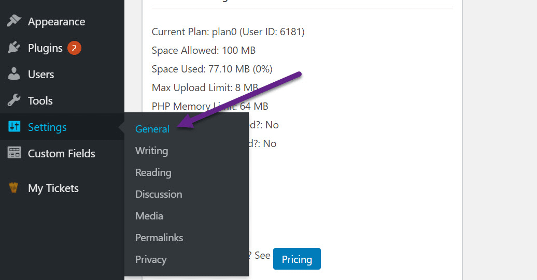This screenshot has width=537, height=280.
Task: Click the Users menu label
Action: 41,74
